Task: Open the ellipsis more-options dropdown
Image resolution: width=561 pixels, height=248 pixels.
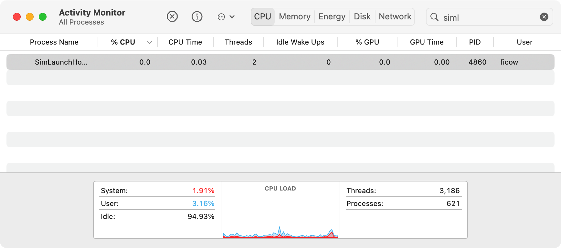Action: (x=226, y=17)
